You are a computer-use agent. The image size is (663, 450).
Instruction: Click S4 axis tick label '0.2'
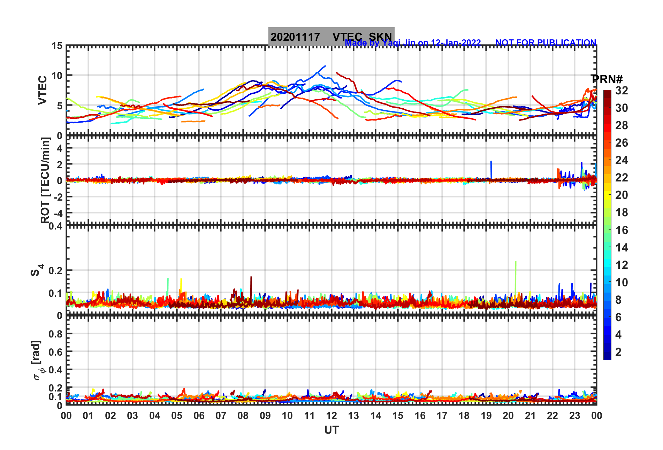[x=56, y=270]
